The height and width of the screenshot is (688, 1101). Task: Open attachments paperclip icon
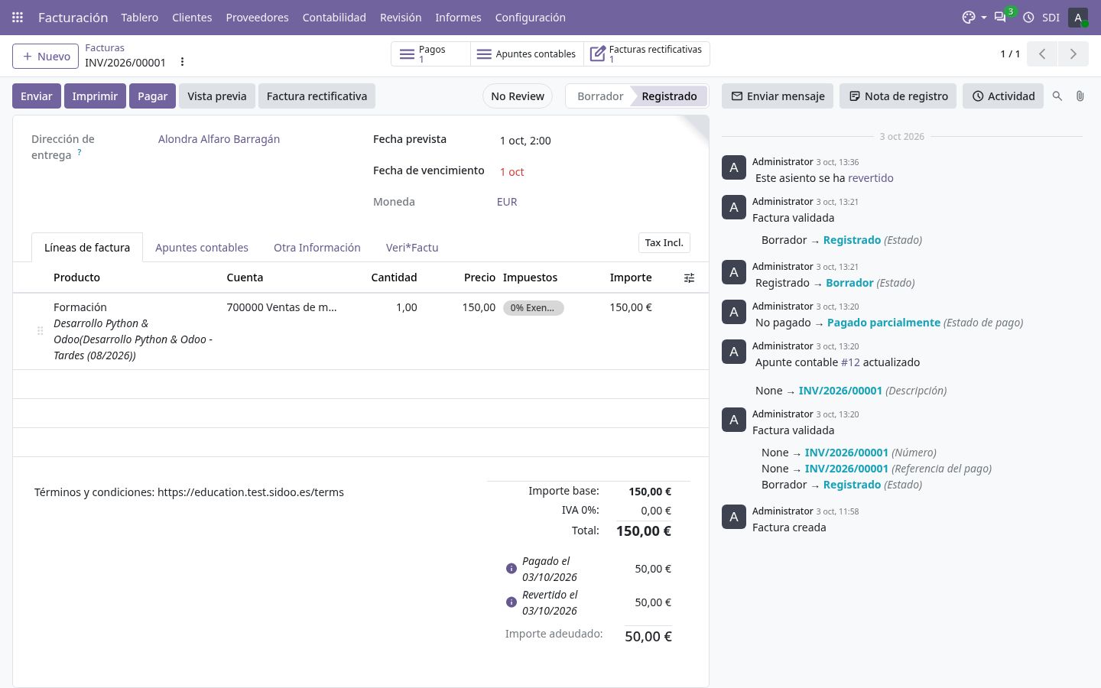(x=1080, y=96)
